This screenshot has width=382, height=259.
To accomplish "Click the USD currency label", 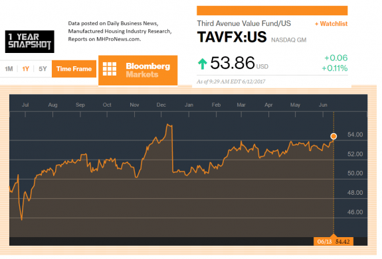I will click(x=262, y=67).
